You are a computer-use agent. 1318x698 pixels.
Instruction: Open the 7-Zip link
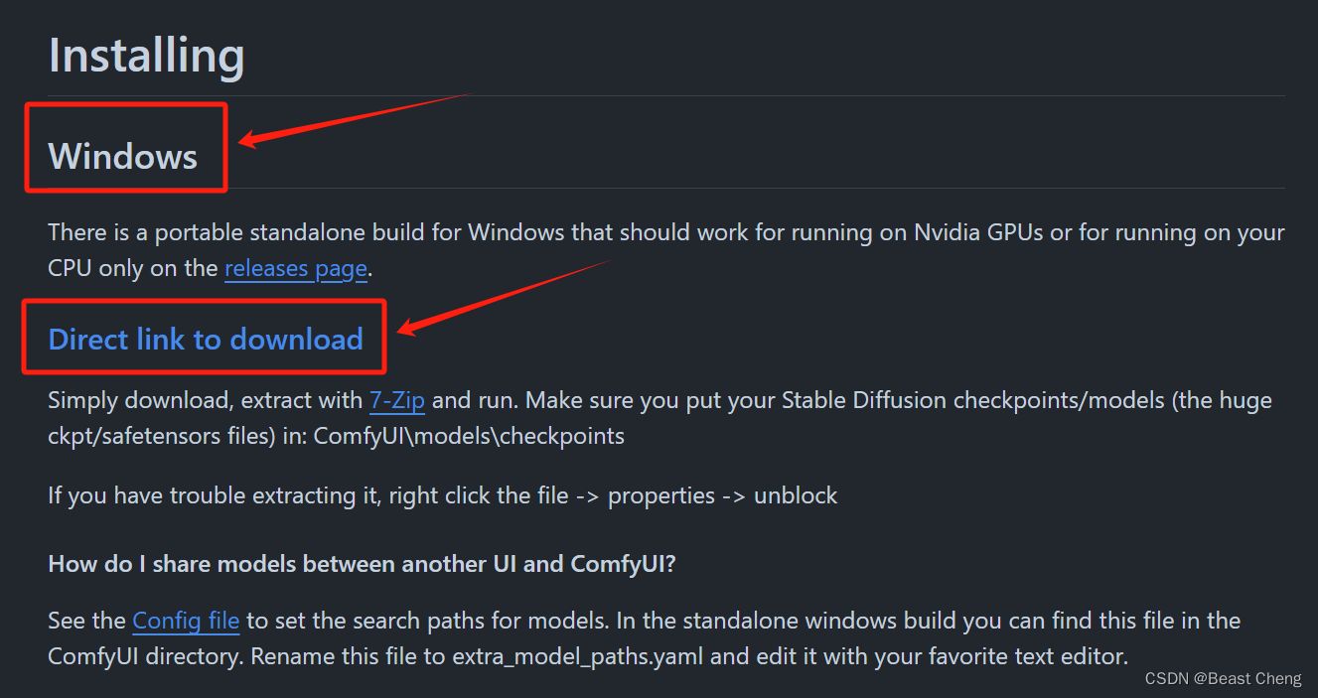coord(397,401)
